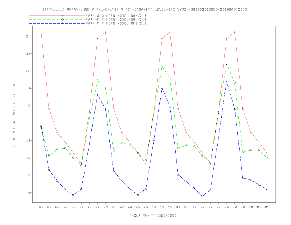Click x-axis forecast hour label 69

pyautogui.click(x=227, y=207)
